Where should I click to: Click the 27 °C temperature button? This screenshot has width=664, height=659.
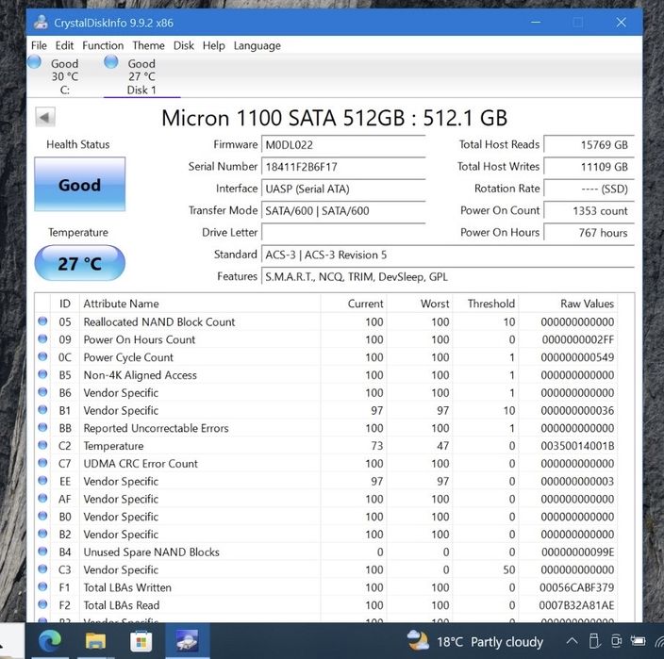click(x=79, y=263)
